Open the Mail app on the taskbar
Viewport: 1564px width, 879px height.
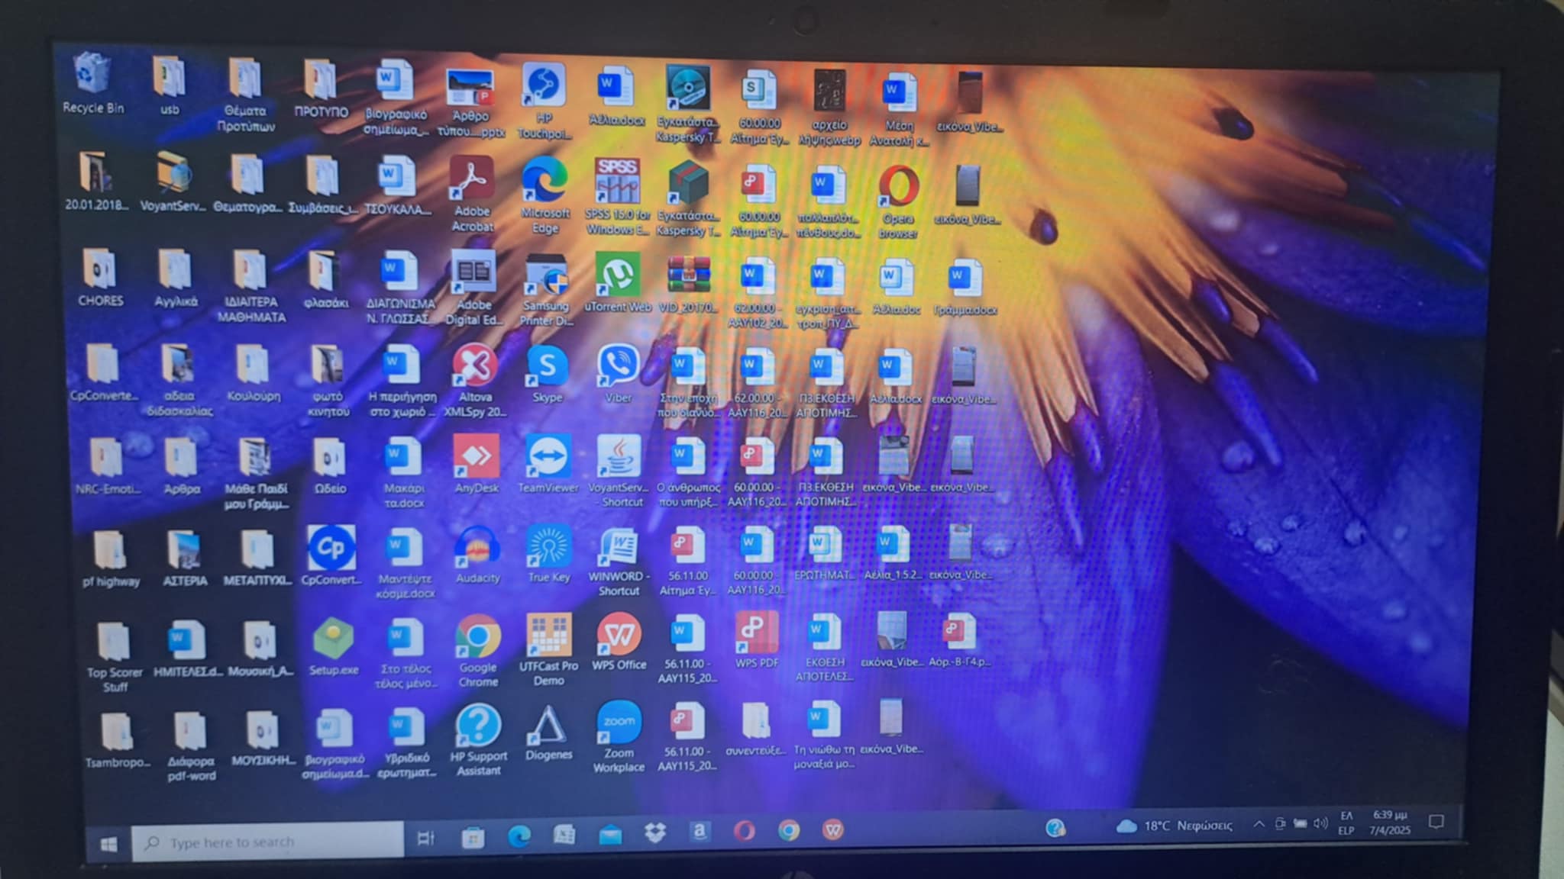coord(610,834)
